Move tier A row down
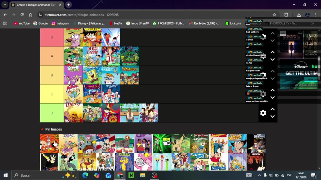The height and width of the screenshot is (180, 321). click(x=272, y=59)
